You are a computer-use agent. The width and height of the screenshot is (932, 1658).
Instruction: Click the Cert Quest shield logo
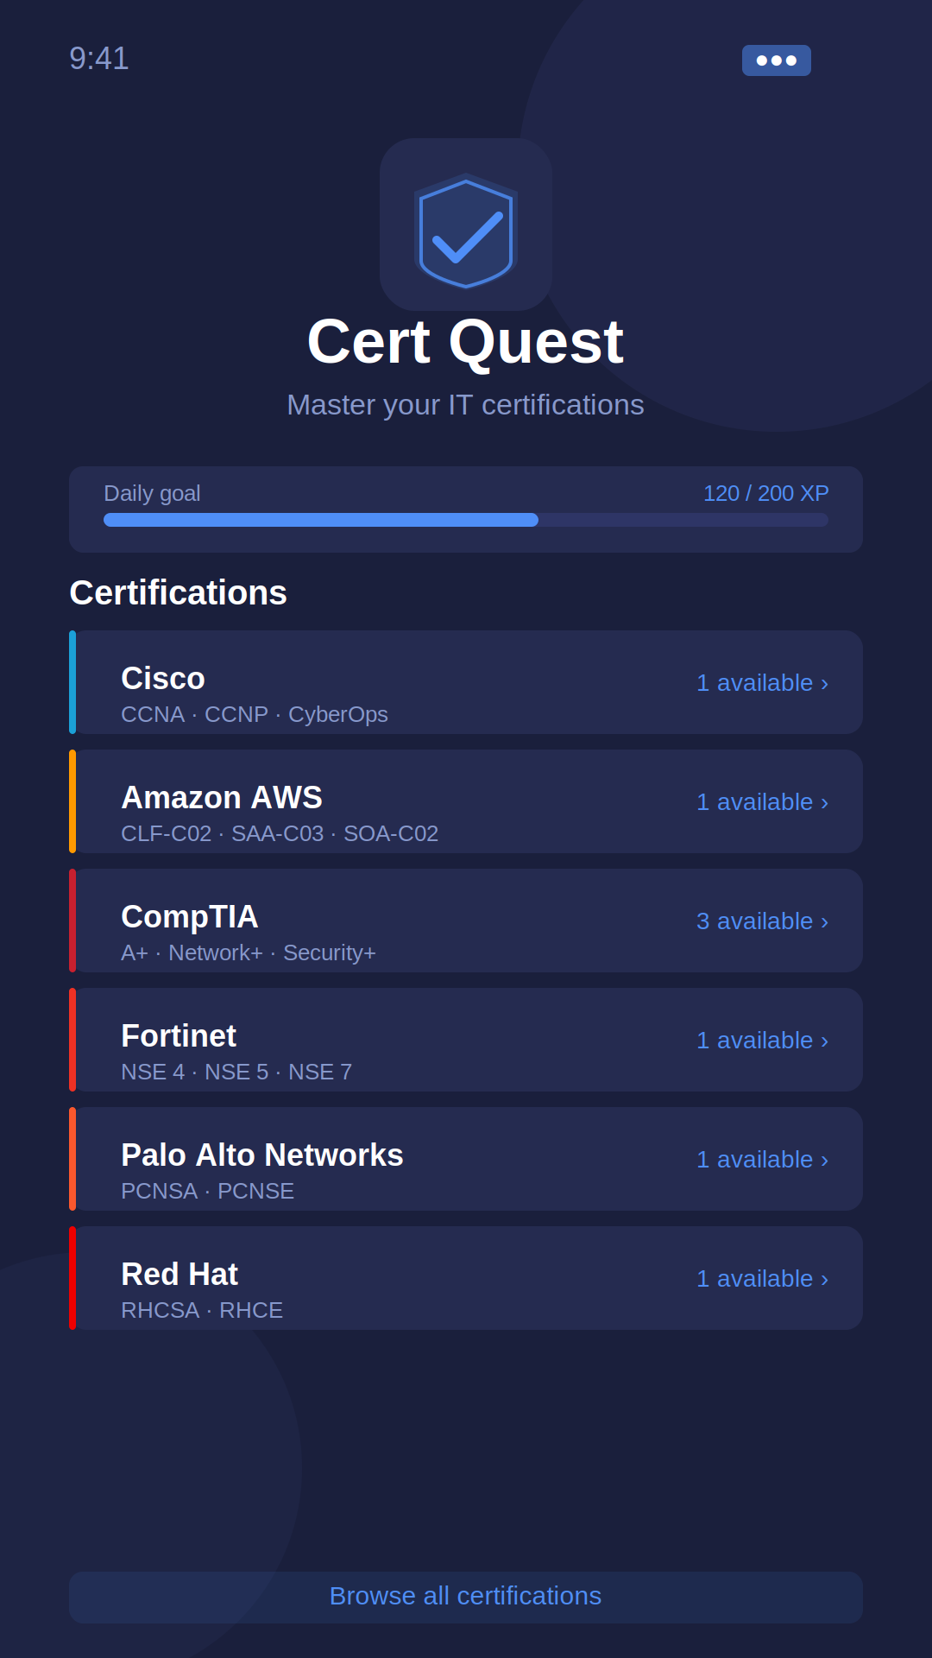tap(466, 225)
